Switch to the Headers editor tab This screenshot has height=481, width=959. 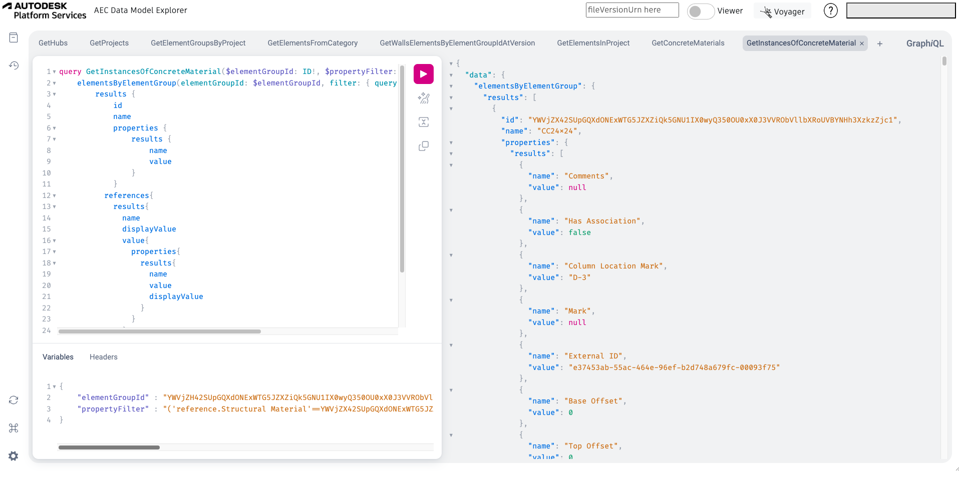[103, 357]
